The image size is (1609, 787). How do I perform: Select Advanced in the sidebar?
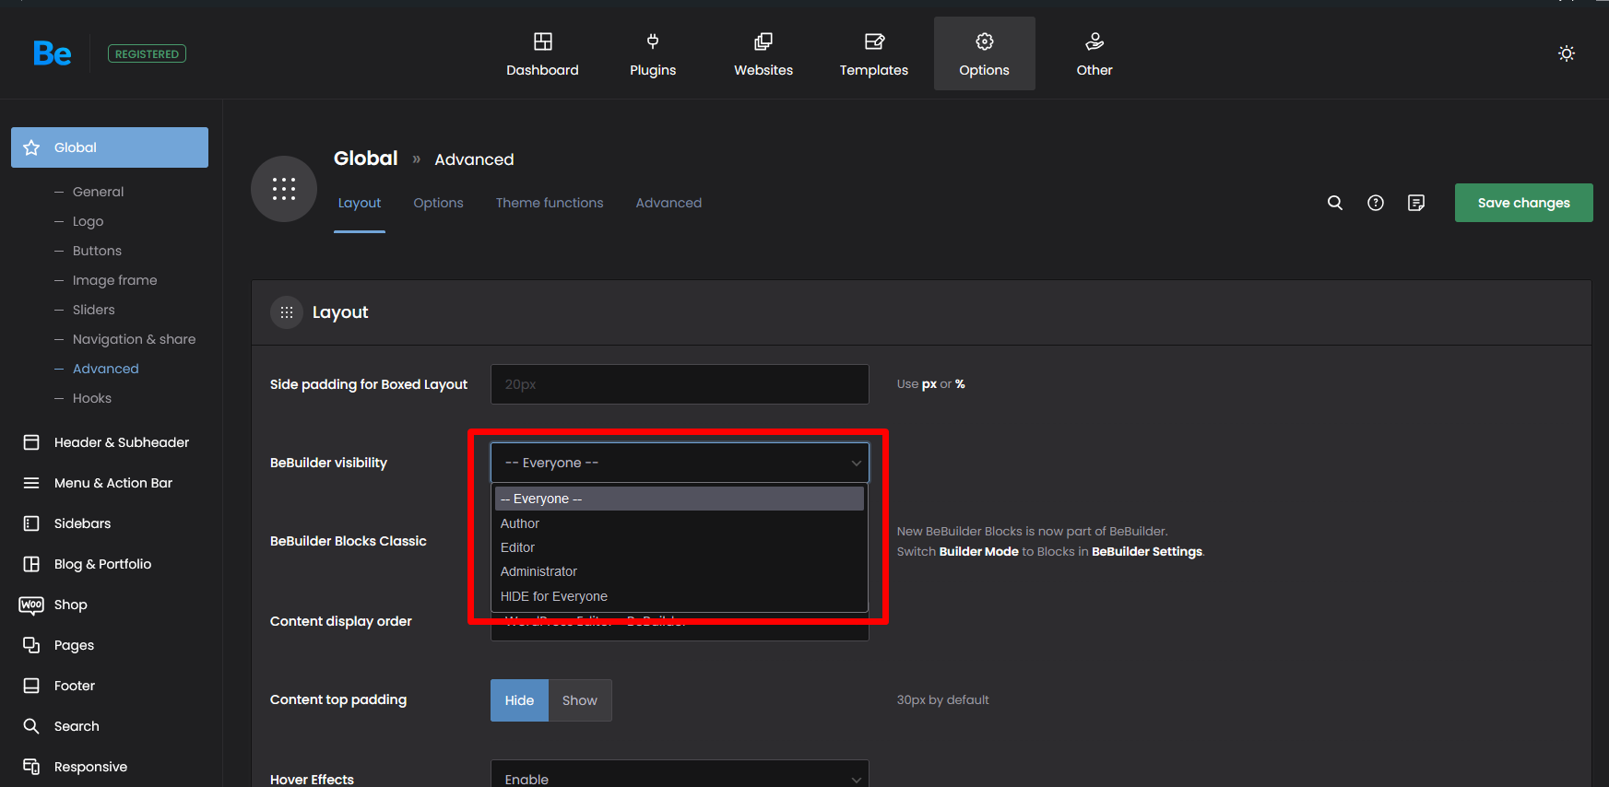coord(106,369)
